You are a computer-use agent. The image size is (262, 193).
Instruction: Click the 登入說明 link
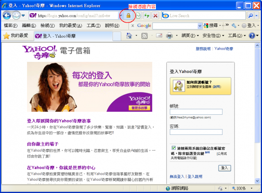click(x=195, y=177)
